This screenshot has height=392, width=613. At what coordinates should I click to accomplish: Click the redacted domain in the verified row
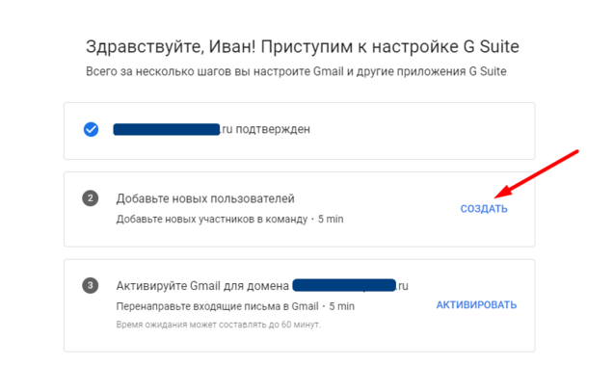click(x=167, y=129)
